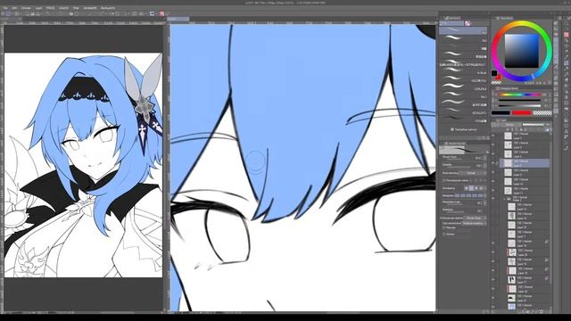Open the View menu

pyautogui.click(x=63, y=8)
